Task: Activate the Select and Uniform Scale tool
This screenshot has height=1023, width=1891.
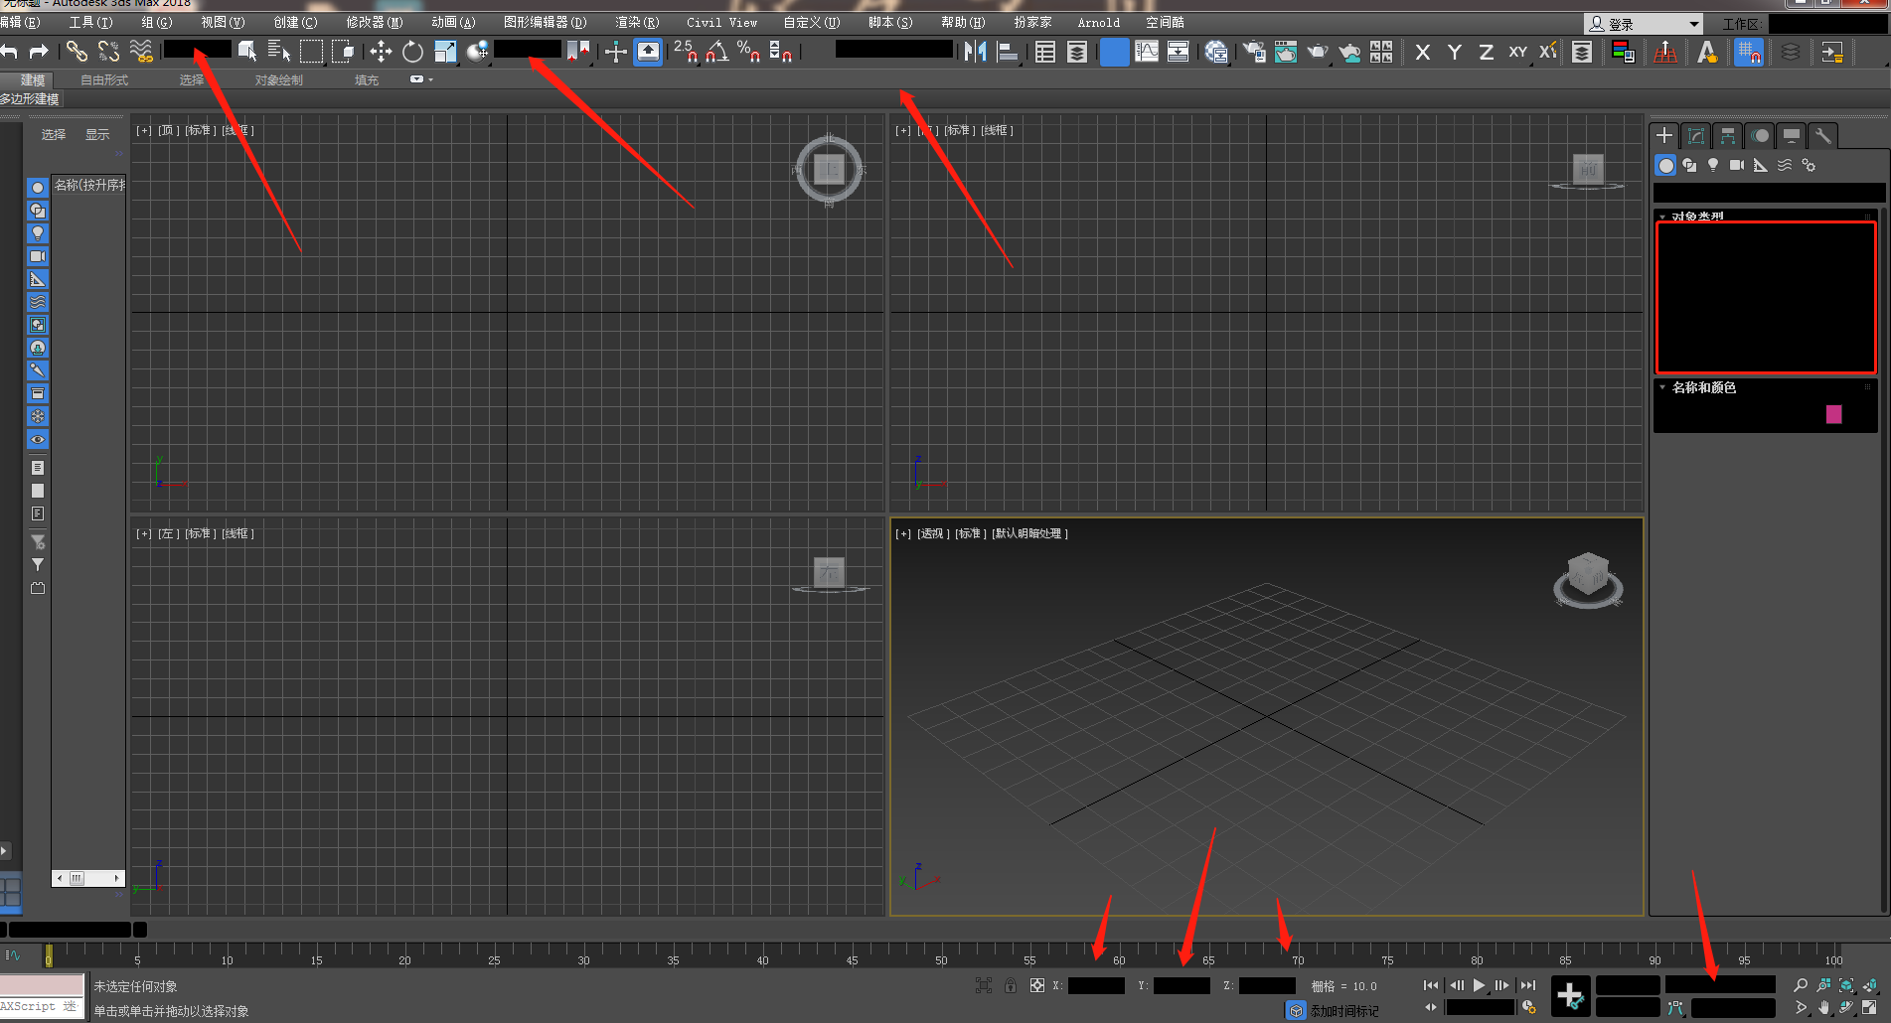Action: [x=445, y=52]
